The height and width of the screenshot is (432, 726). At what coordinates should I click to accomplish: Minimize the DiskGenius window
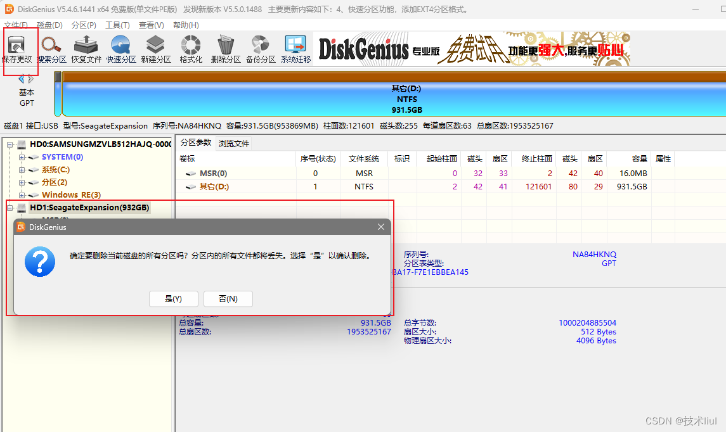tap(696, 9)
